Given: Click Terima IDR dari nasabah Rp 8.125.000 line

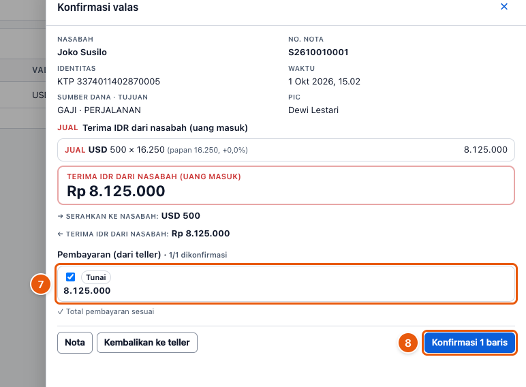Looking at the screenshot, I should coord(144,234).
